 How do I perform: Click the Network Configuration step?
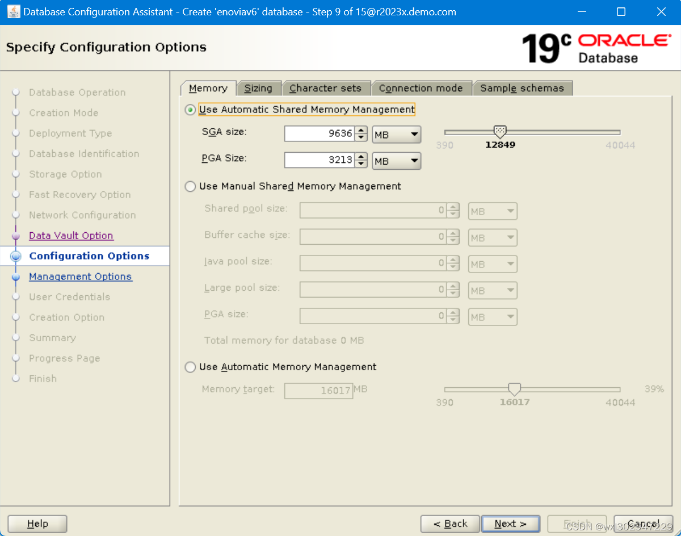click(82, 215)
